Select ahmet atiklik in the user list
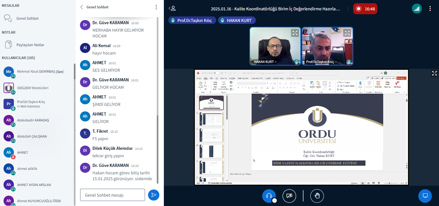Viewport: 439px width, 206px height. click(37, 169)
